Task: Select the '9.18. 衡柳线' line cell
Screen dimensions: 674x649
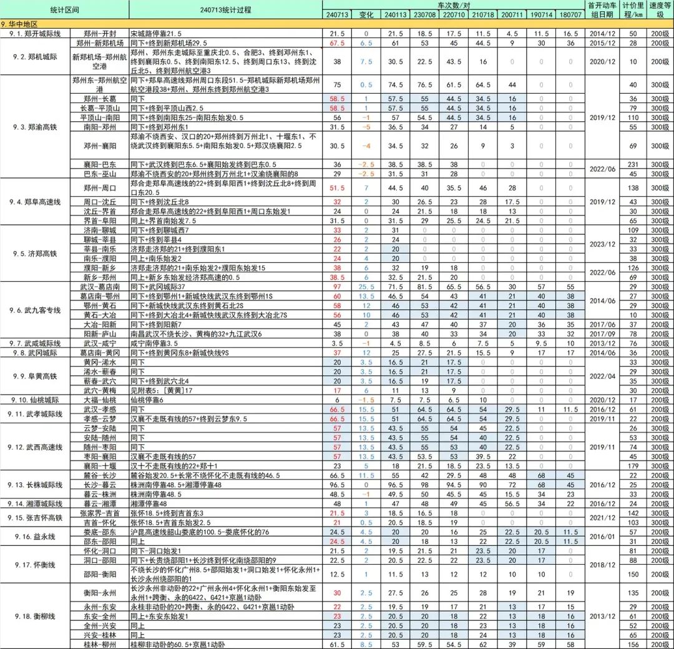Action: point(35,617)
